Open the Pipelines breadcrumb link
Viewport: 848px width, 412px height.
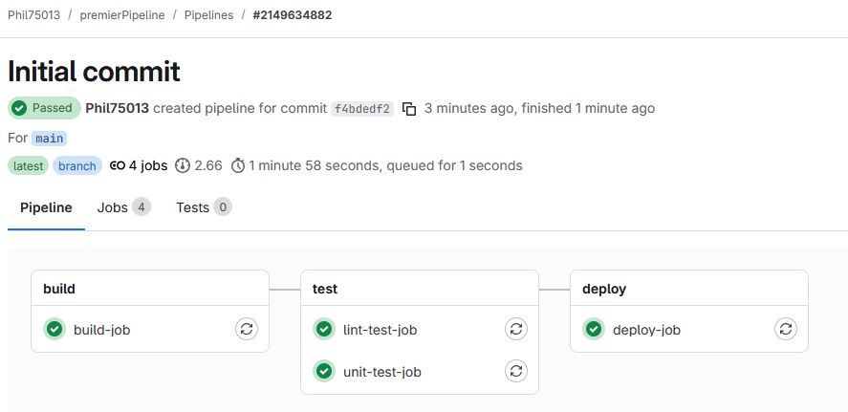click(208, 15)
